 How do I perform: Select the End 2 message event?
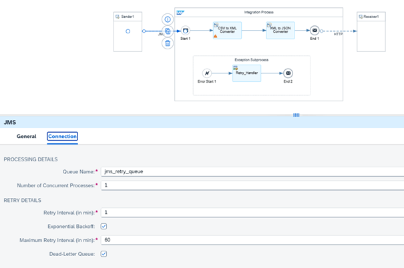pyautogui.click(x=288, y=73)
